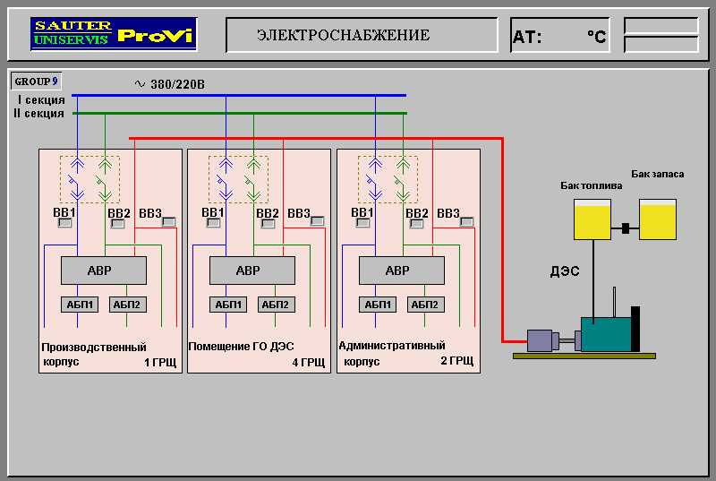The width and height of the screenshot is (716, 481).
Task: Toggle BB1 indicator in 2 ГРЩ panel
Action: (x=363, y=223)
